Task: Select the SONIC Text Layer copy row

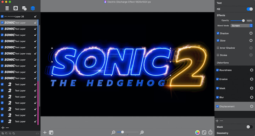Action: (19, 54)
